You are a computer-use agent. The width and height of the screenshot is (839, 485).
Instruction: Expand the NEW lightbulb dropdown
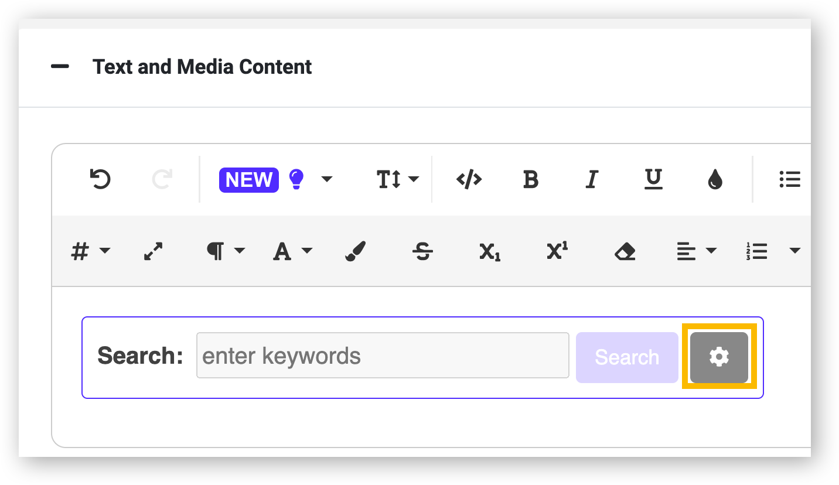tap(327, 179)
